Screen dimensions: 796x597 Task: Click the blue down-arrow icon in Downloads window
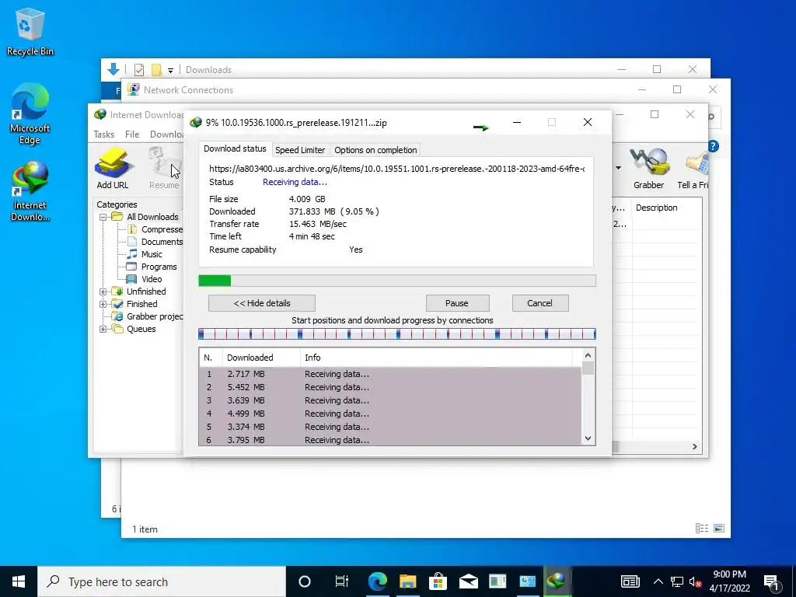pos(113,69)
